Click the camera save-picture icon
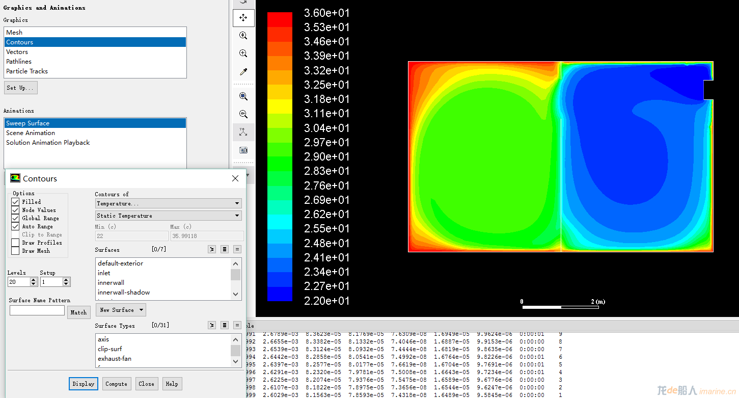 pos(243,150)
